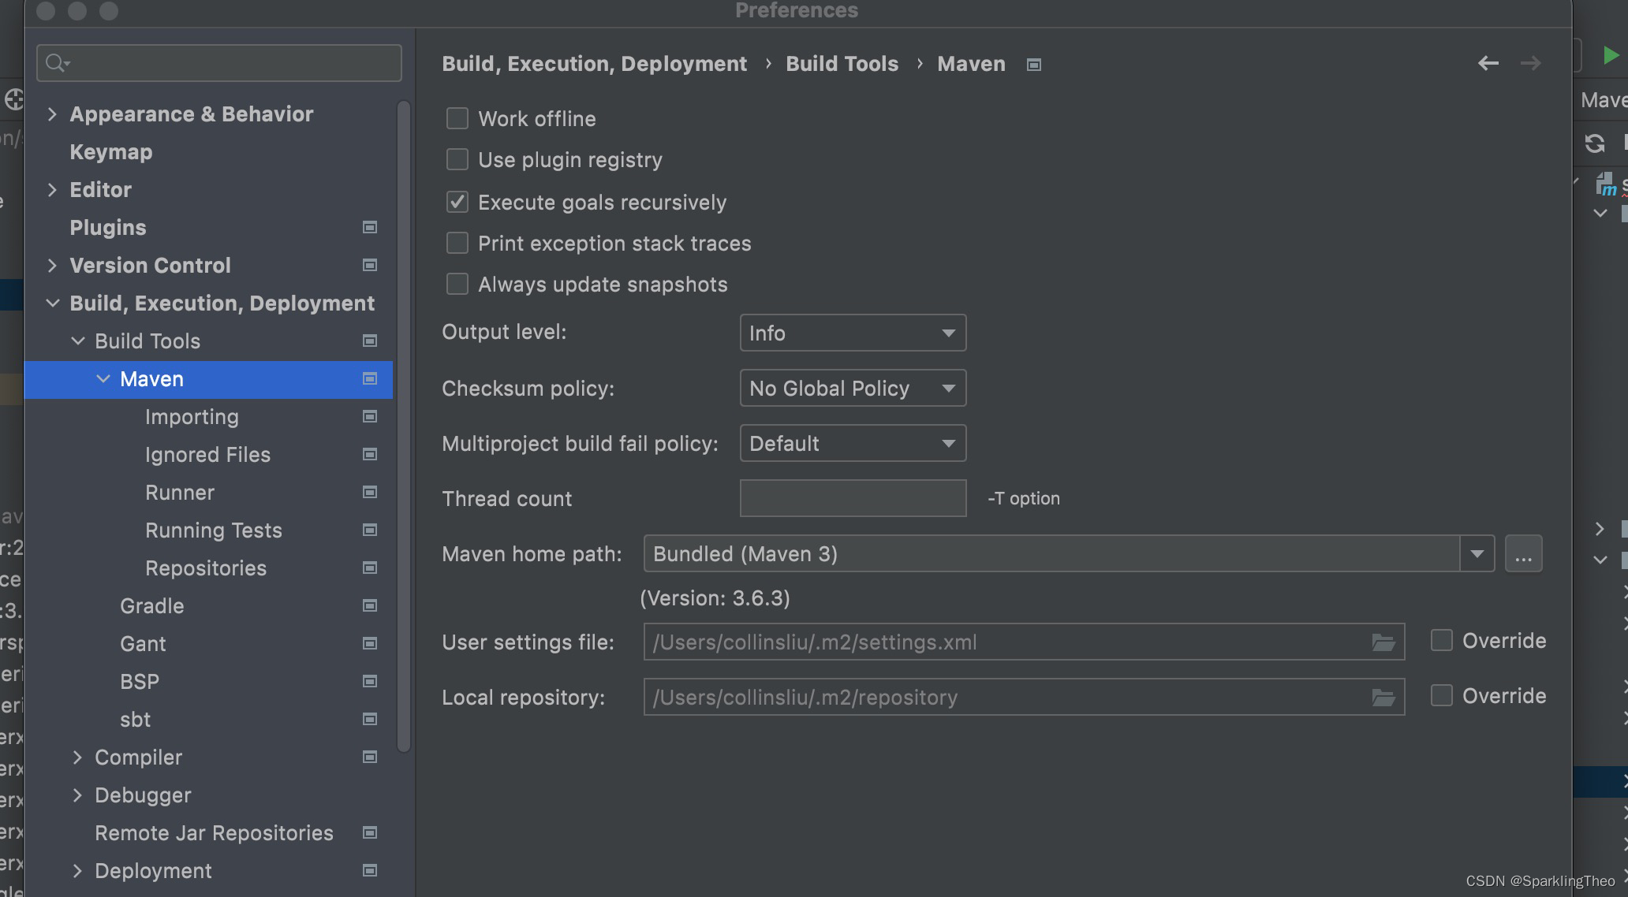Expand Debugger node

77,795
